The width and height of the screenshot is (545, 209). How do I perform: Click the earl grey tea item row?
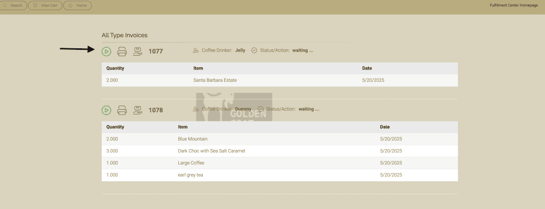(280, 175)
